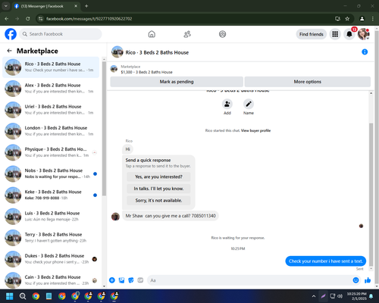This screenshot has width=379, height=303.
Task: Reload the page with browser refresh
Action: (28, 19)
